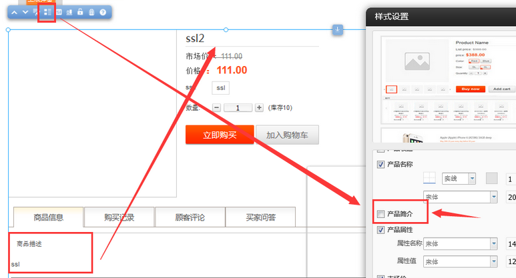Click the large image placeholder in style preview

point(417,61)
